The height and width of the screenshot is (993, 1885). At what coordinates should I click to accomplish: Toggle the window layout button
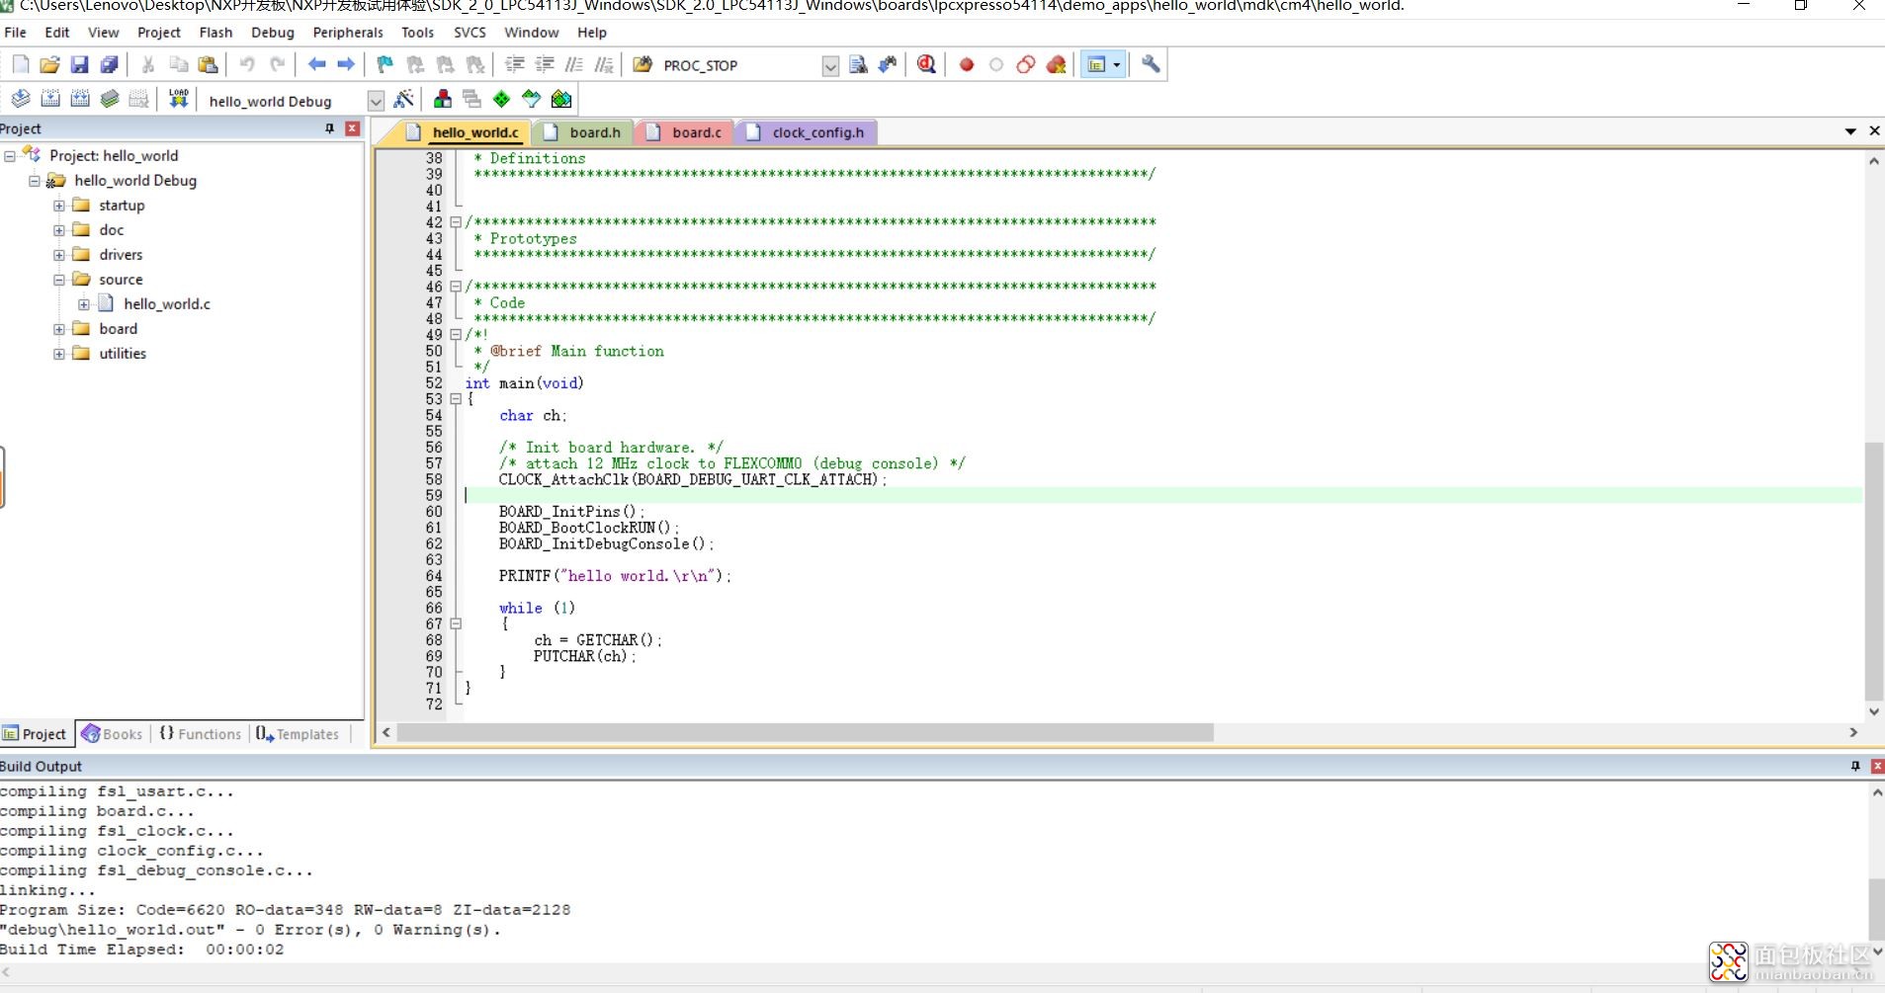click(1096, 65)
